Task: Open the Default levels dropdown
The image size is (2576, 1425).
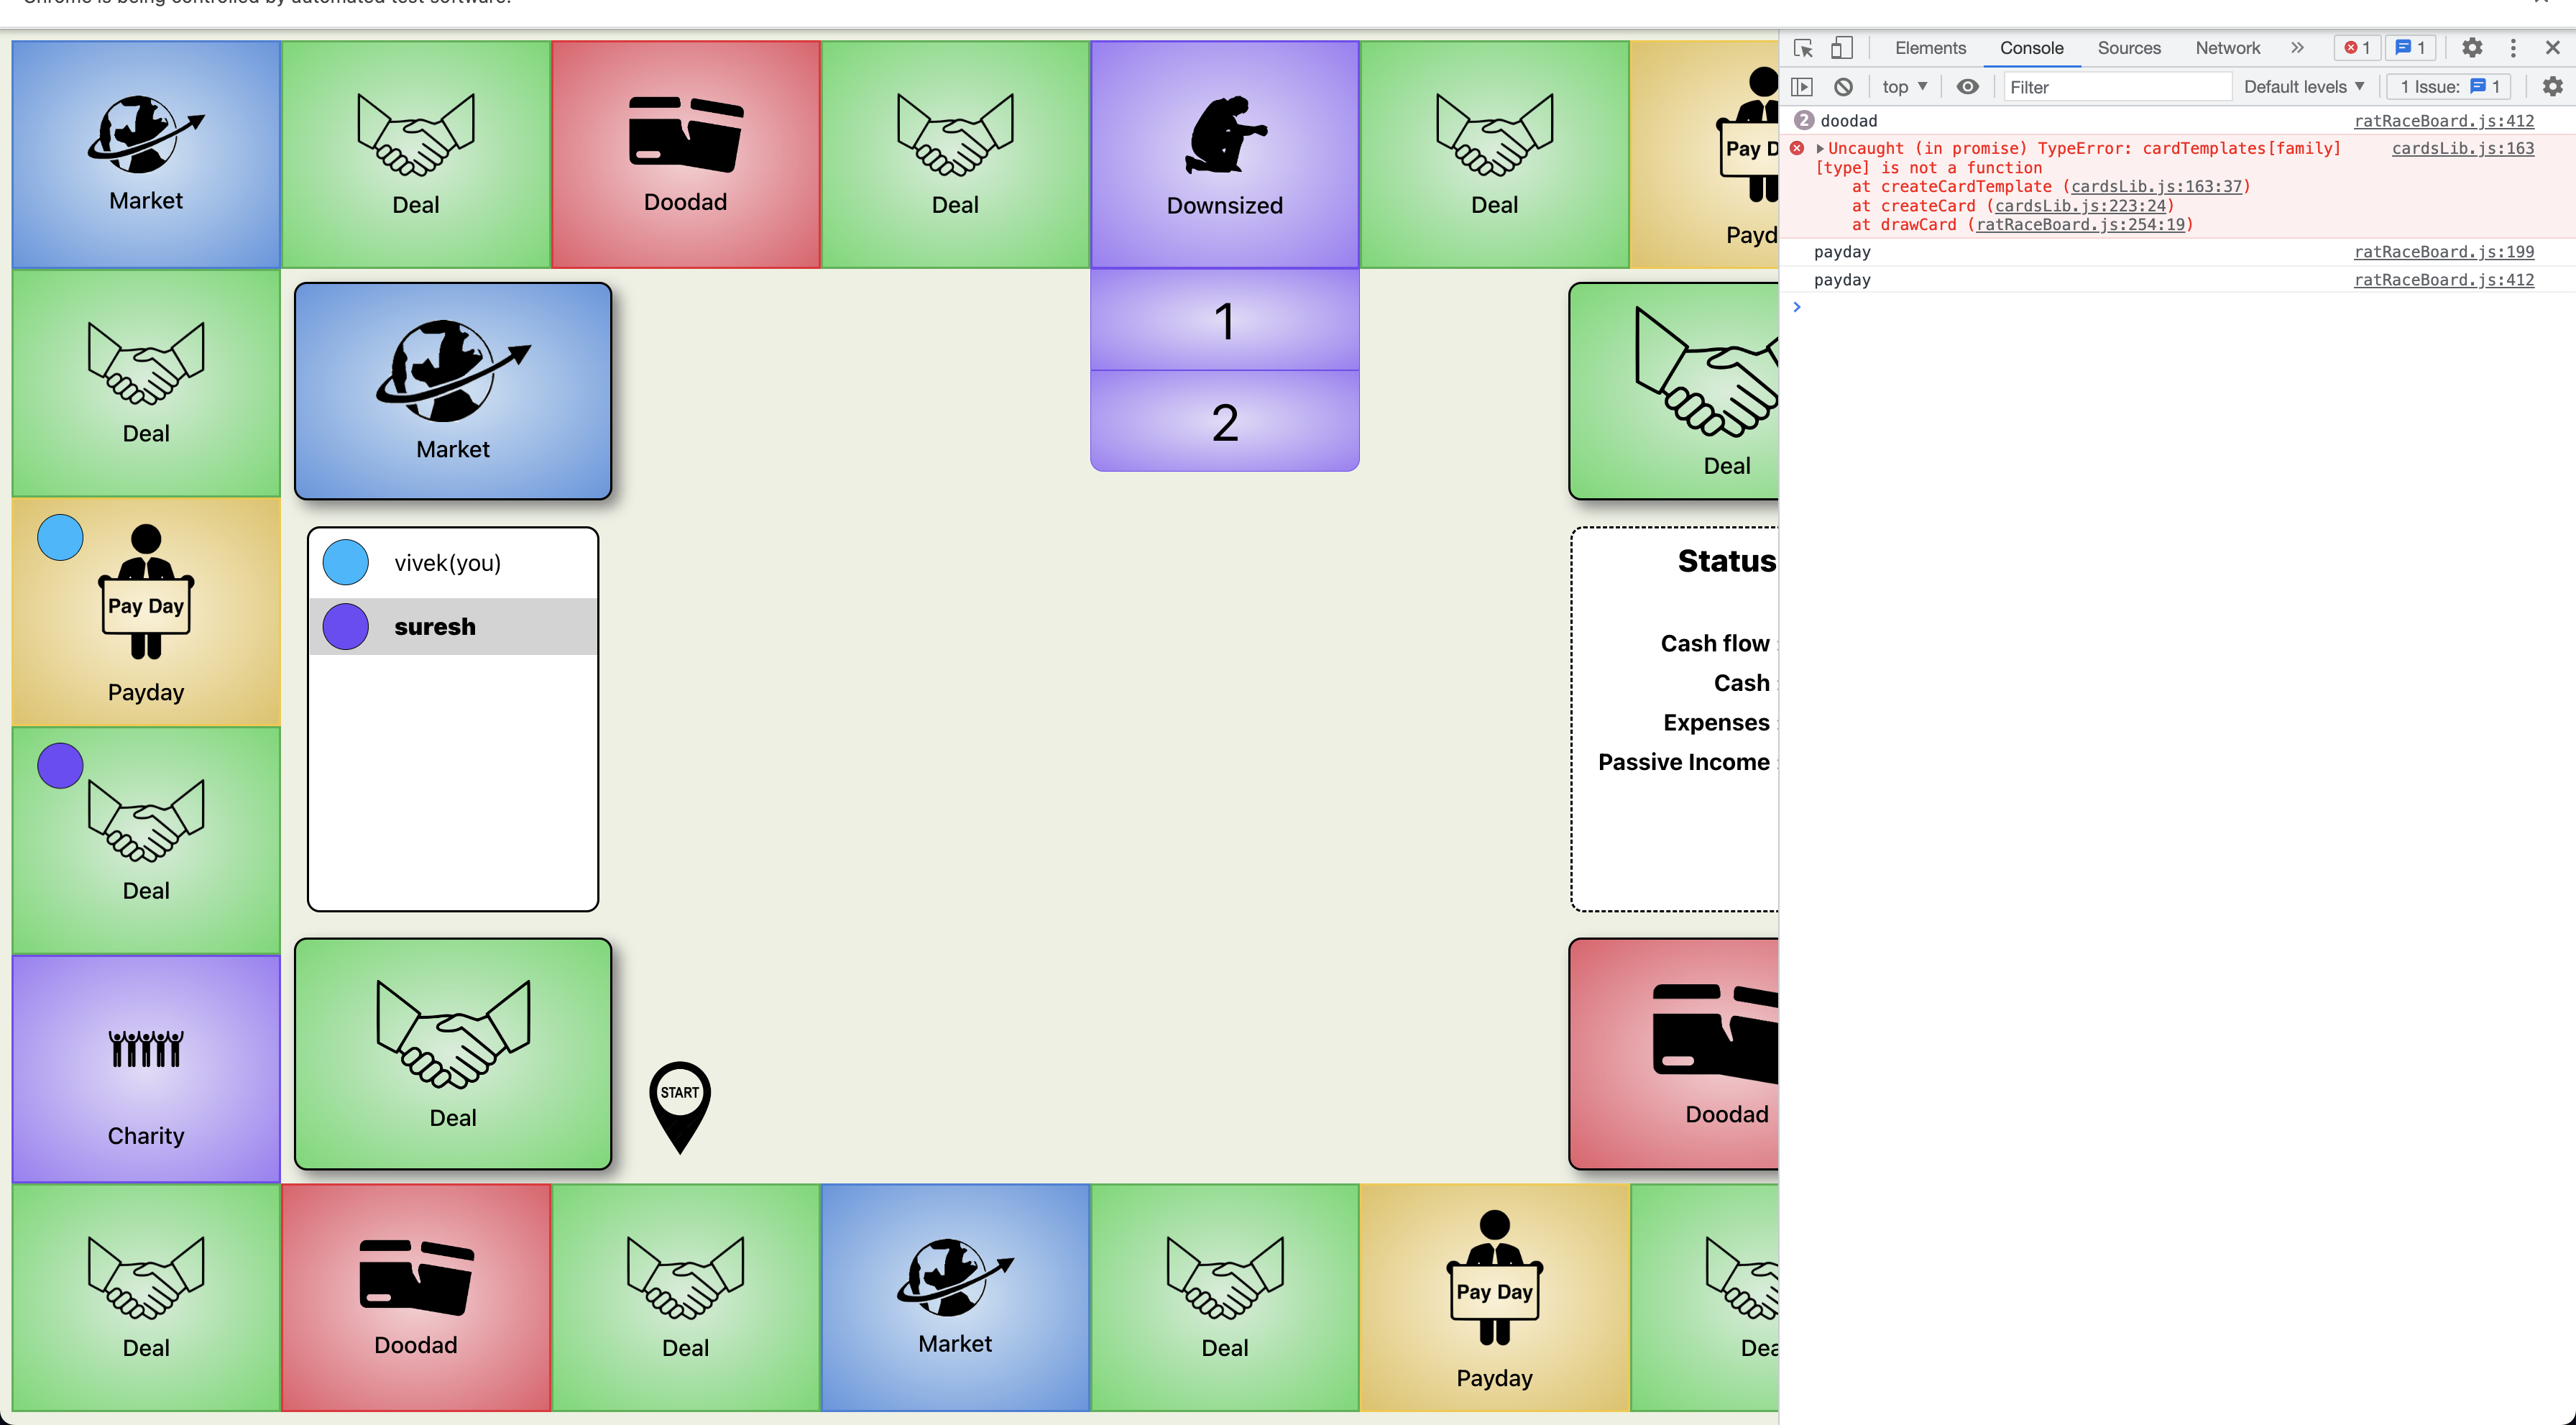Action: [2304, 87]
